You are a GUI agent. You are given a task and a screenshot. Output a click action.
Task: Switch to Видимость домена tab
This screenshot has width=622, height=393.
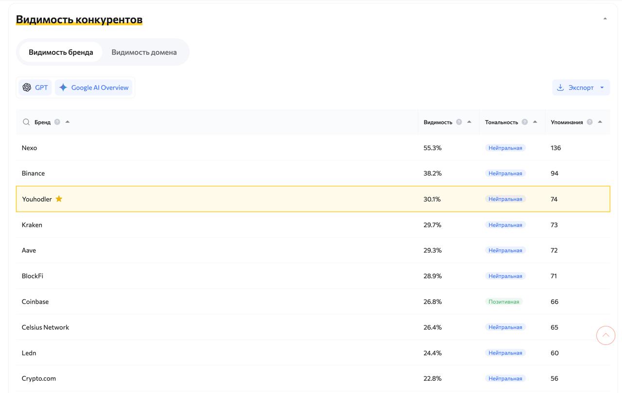click(x=144, y=52)
